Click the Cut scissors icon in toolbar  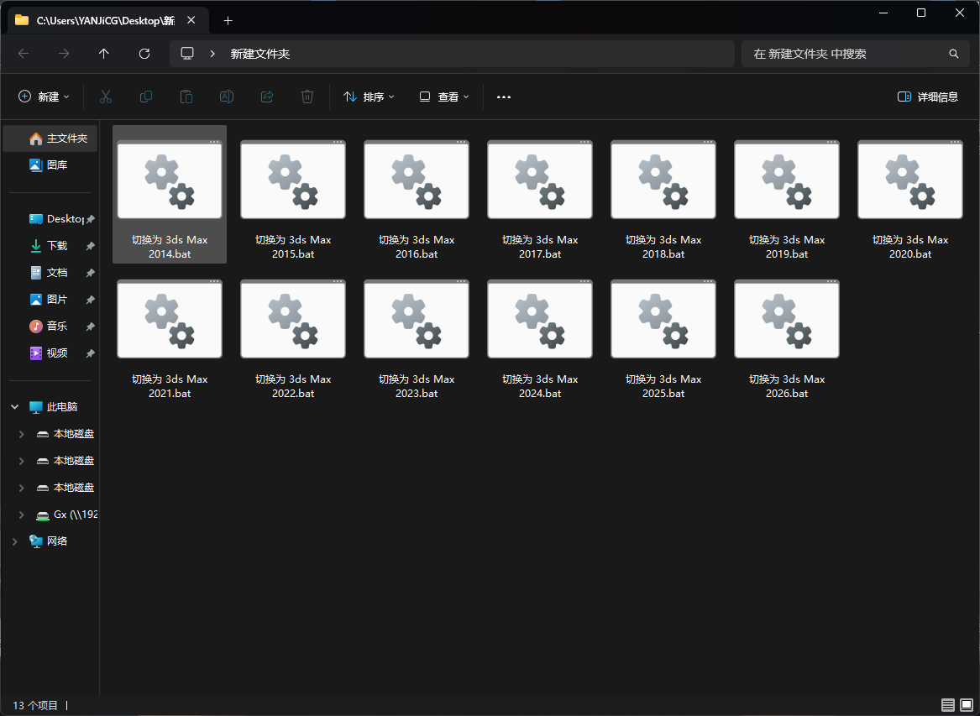click(106, 97)
